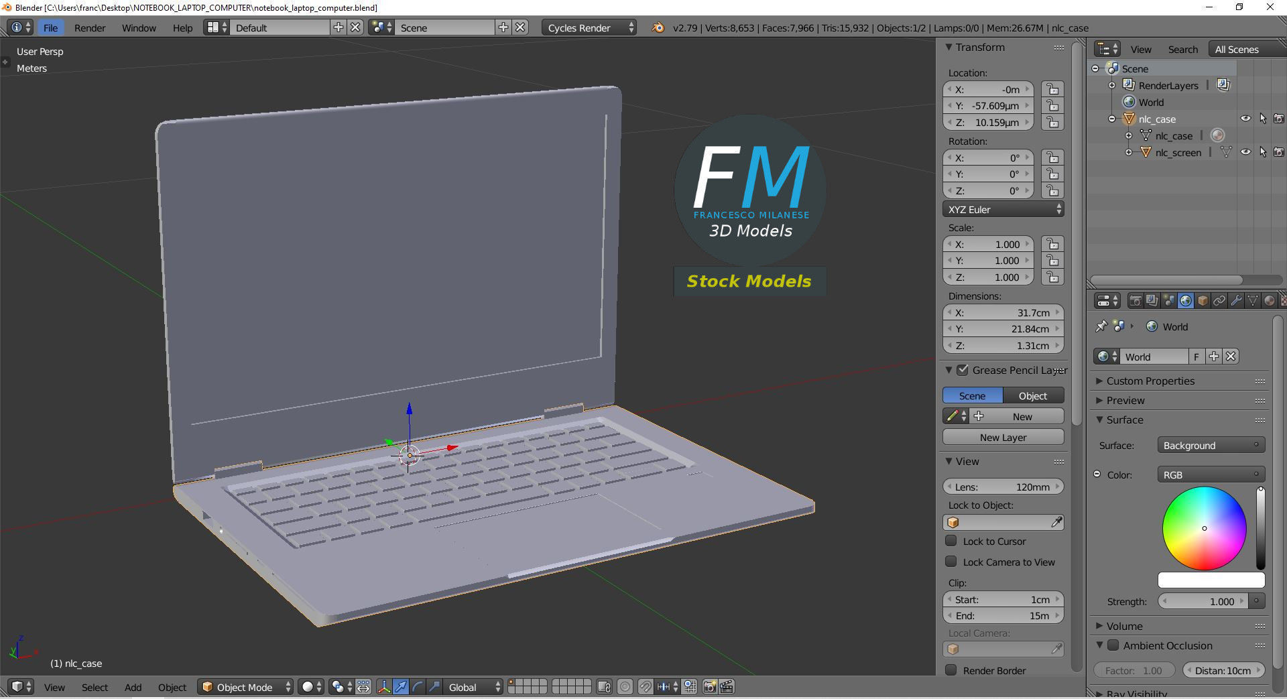Open the Color RGB node dropdown

point(1211,474)
